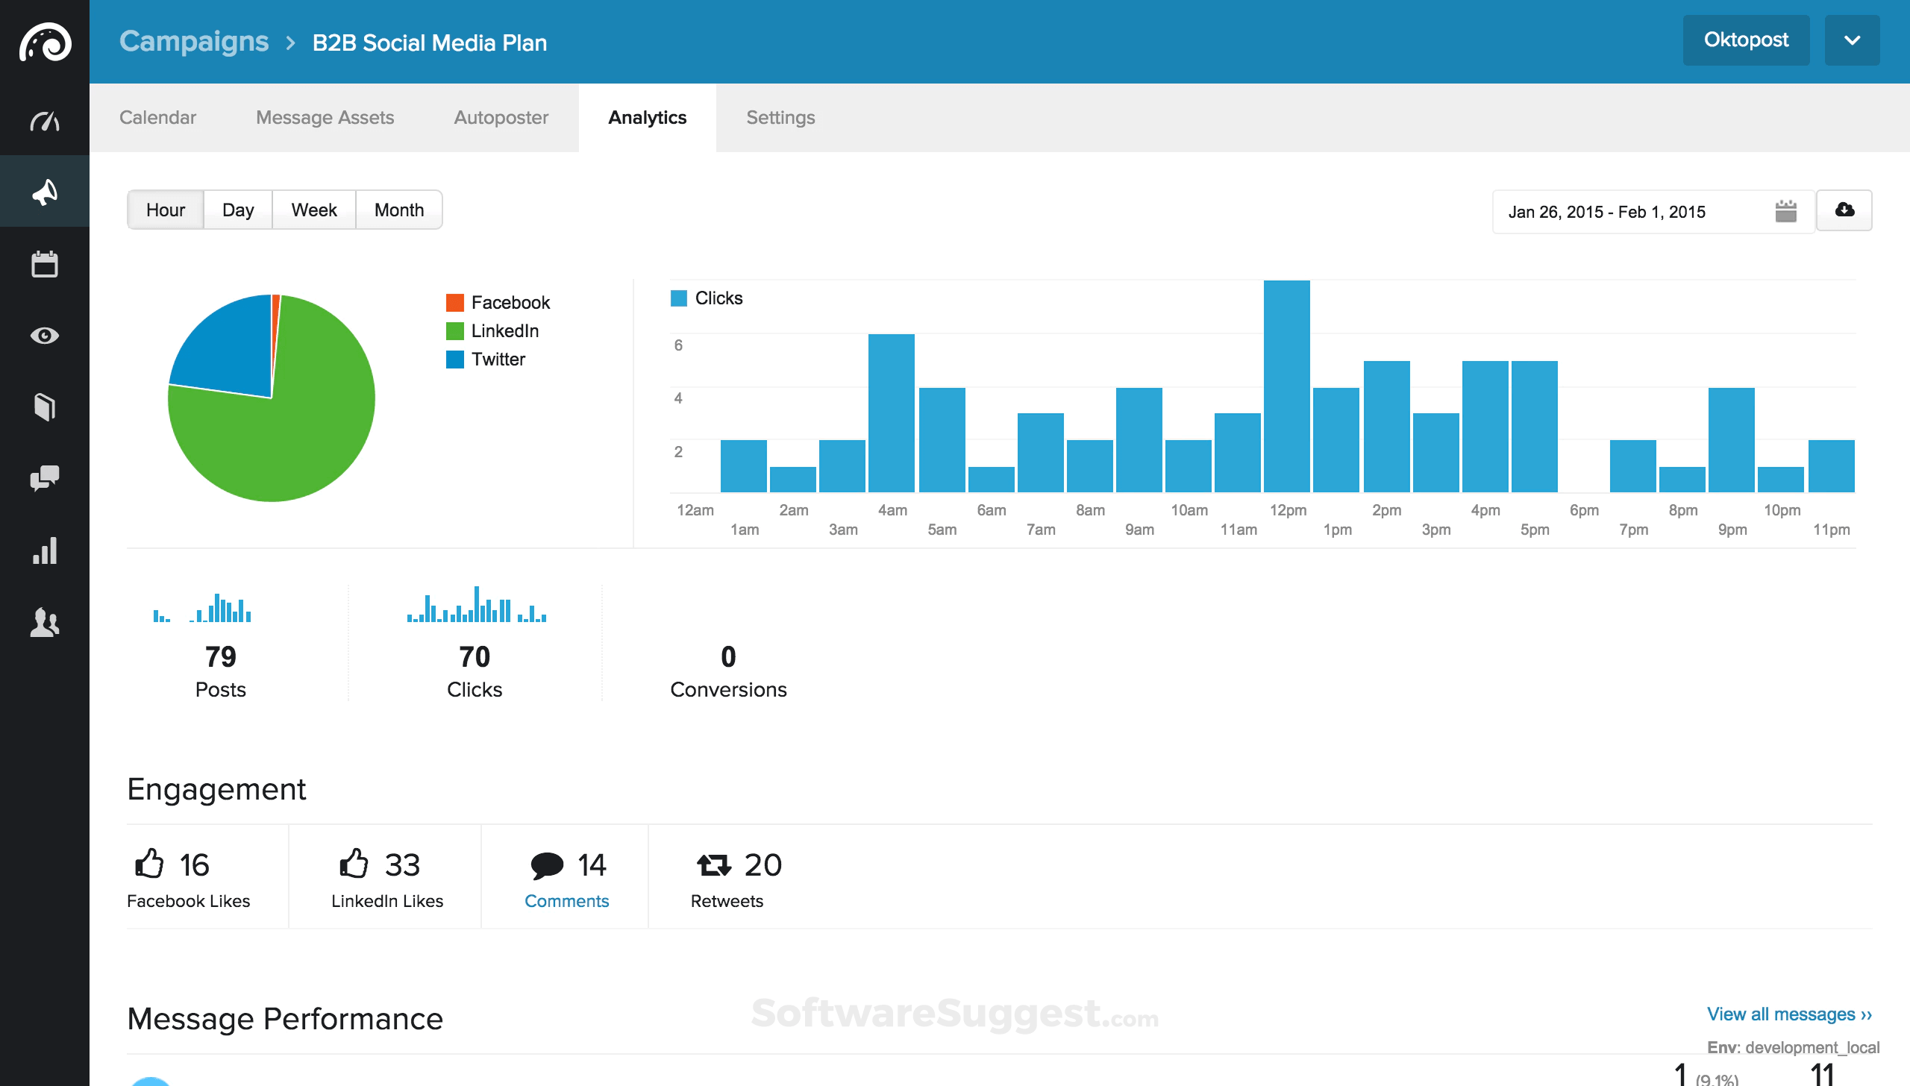Select the chat bubbles Inbox icon
1910x1086 pixels.
click(x=45, y=478)
